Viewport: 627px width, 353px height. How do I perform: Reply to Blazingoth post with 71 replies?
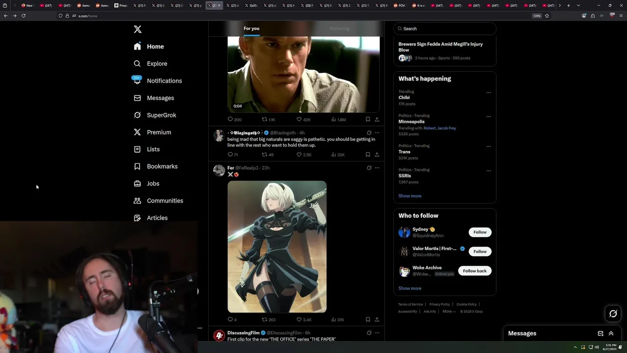pyautogui.click(x=233, y=155)
